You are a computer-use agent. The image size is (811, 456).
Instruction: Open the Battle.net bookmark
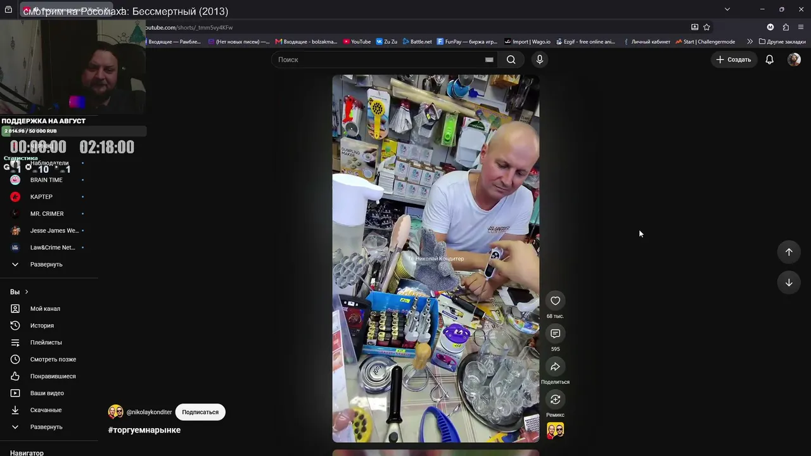click(417, 42)
